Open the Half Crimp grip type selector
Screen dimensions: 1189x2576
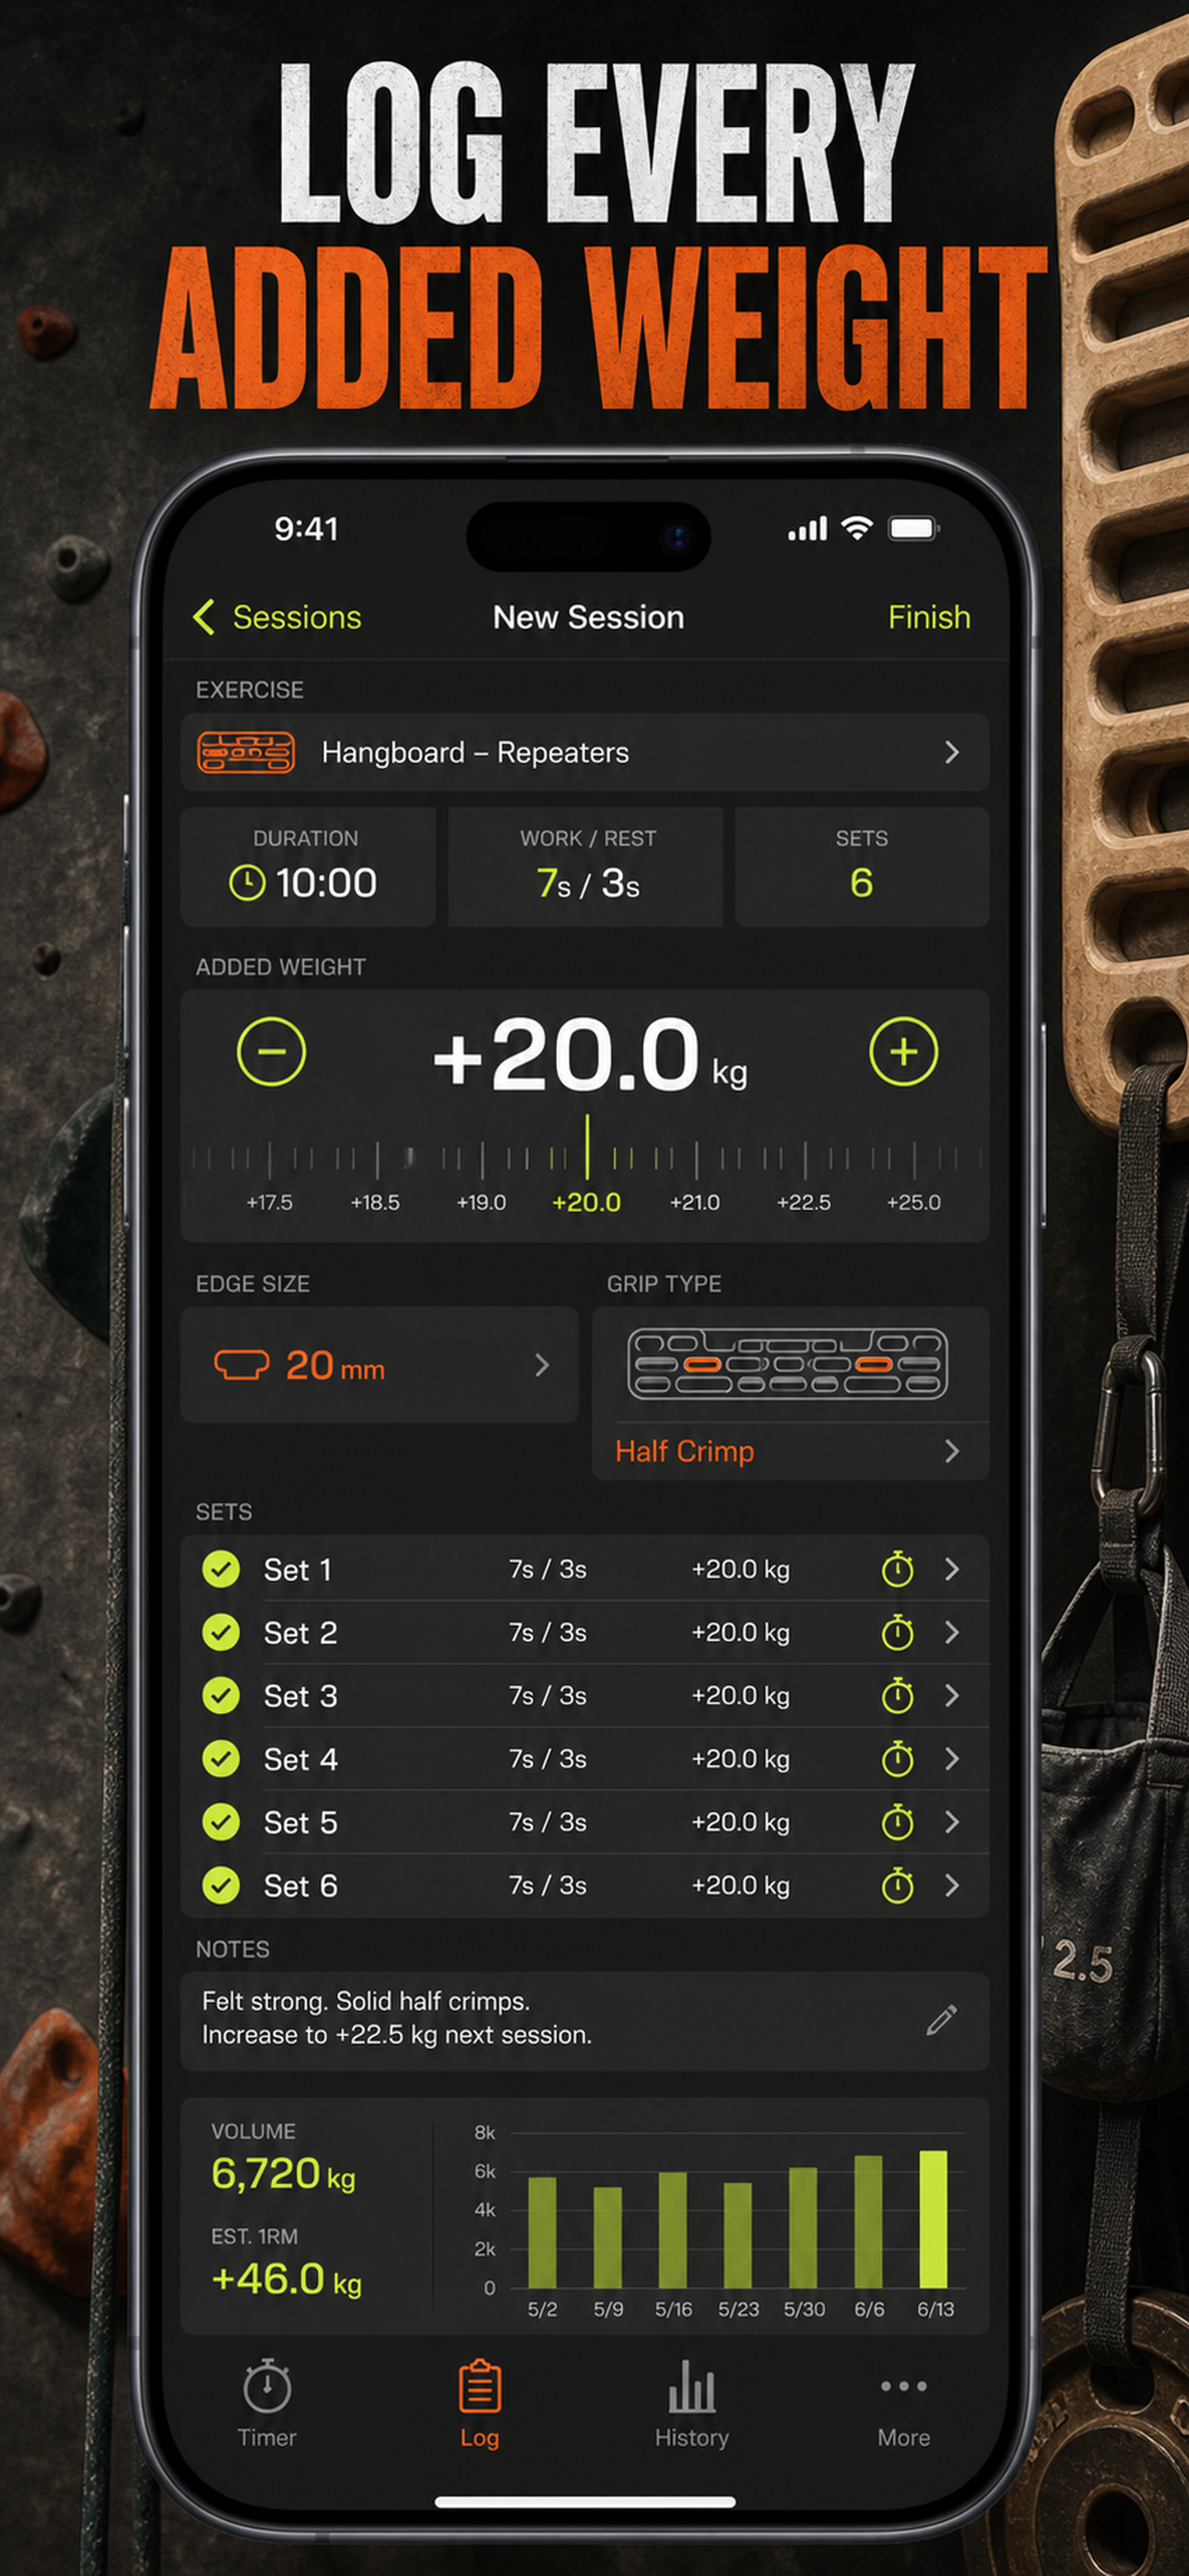[790, 1451]
